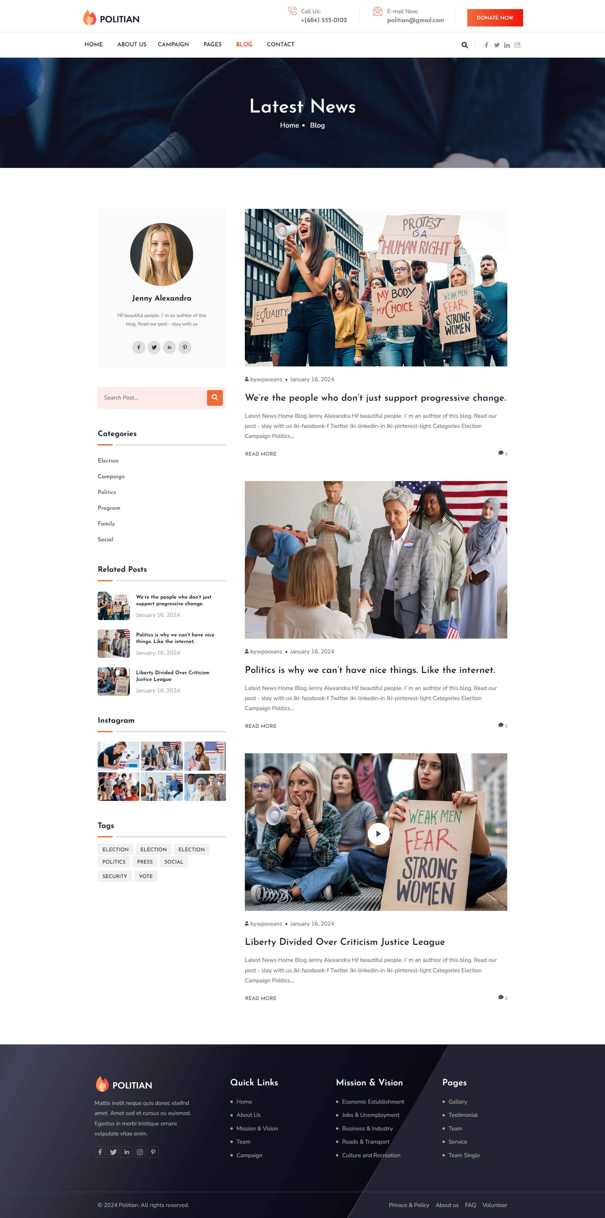Image resolution: width=605 pixels, height=1218 pixels.
Task: Read more on the Politics internet post
Action: coord(261,726)
